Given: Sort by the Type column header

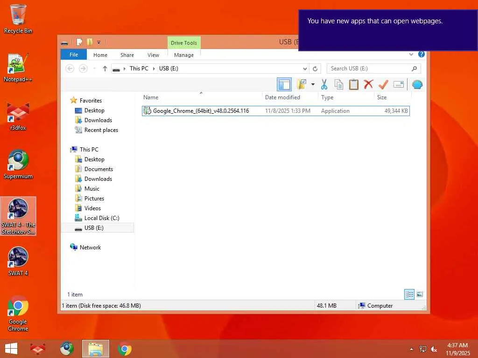Looking at the screenshot, I should coord(346,97).
